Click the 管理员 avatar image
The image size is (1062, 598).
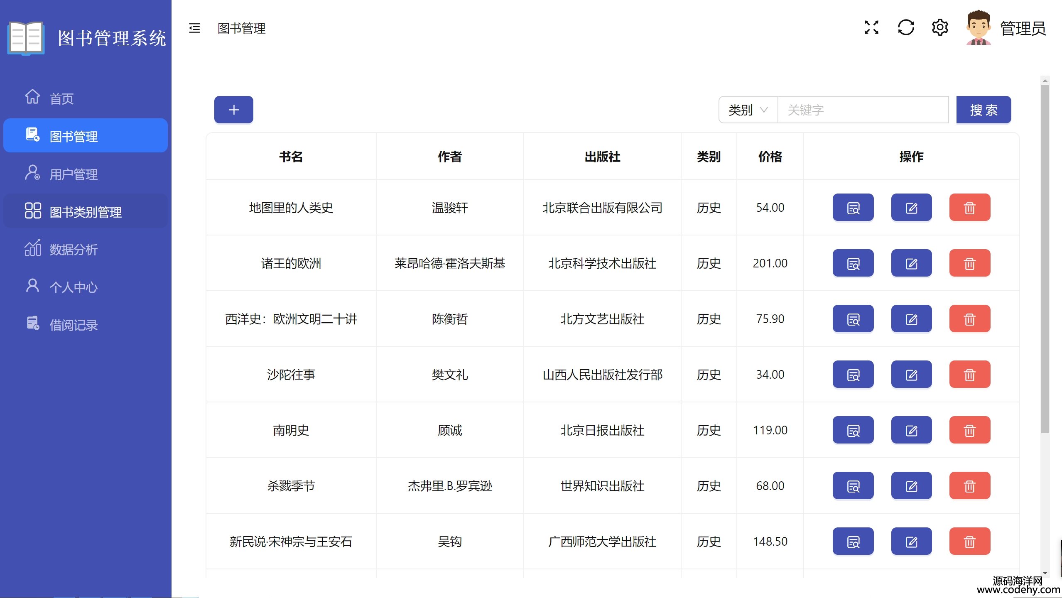pyautogui.click(x=979, y=28)
